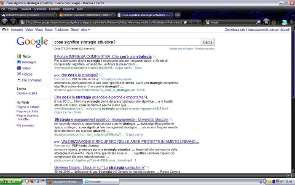Open Gmail in Google top bar

click(x=75, y=30)
